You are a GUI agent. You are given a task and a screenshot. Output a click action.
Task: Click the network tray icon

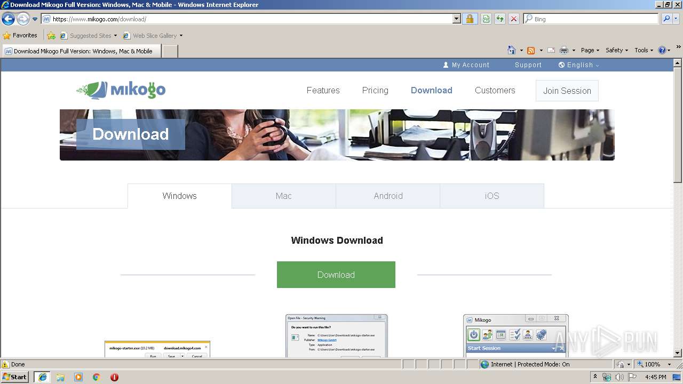[607, 377]
